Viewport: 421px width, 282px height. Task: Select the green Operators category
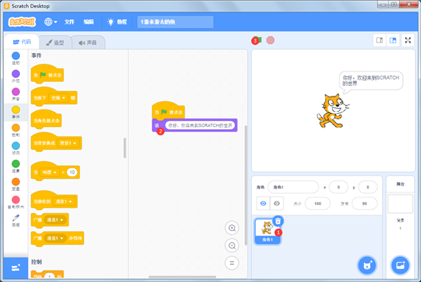click(x=16, y=166)
